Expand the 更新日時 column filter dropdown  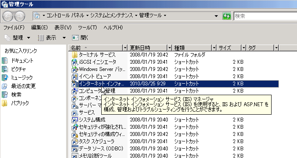click(169, 48)
